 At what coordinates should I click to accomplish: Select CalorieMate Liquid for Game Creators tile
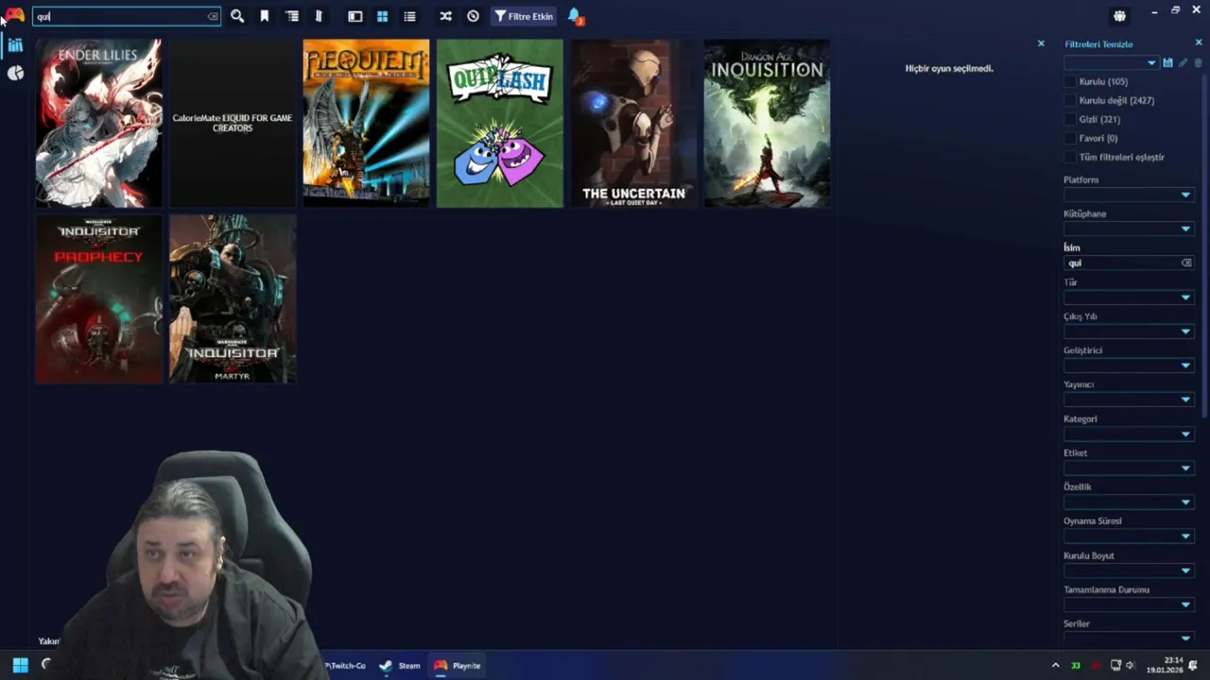point(233,123)
